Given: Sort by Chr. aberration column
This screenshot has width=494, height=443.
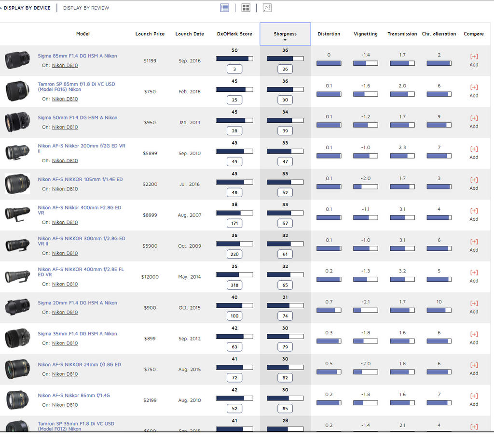Looking at the screenshot, I should coord(439,34).
